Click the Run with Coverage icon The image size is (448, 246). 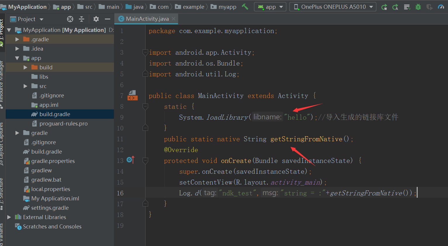pyautogui.click(x=430, y=7)
